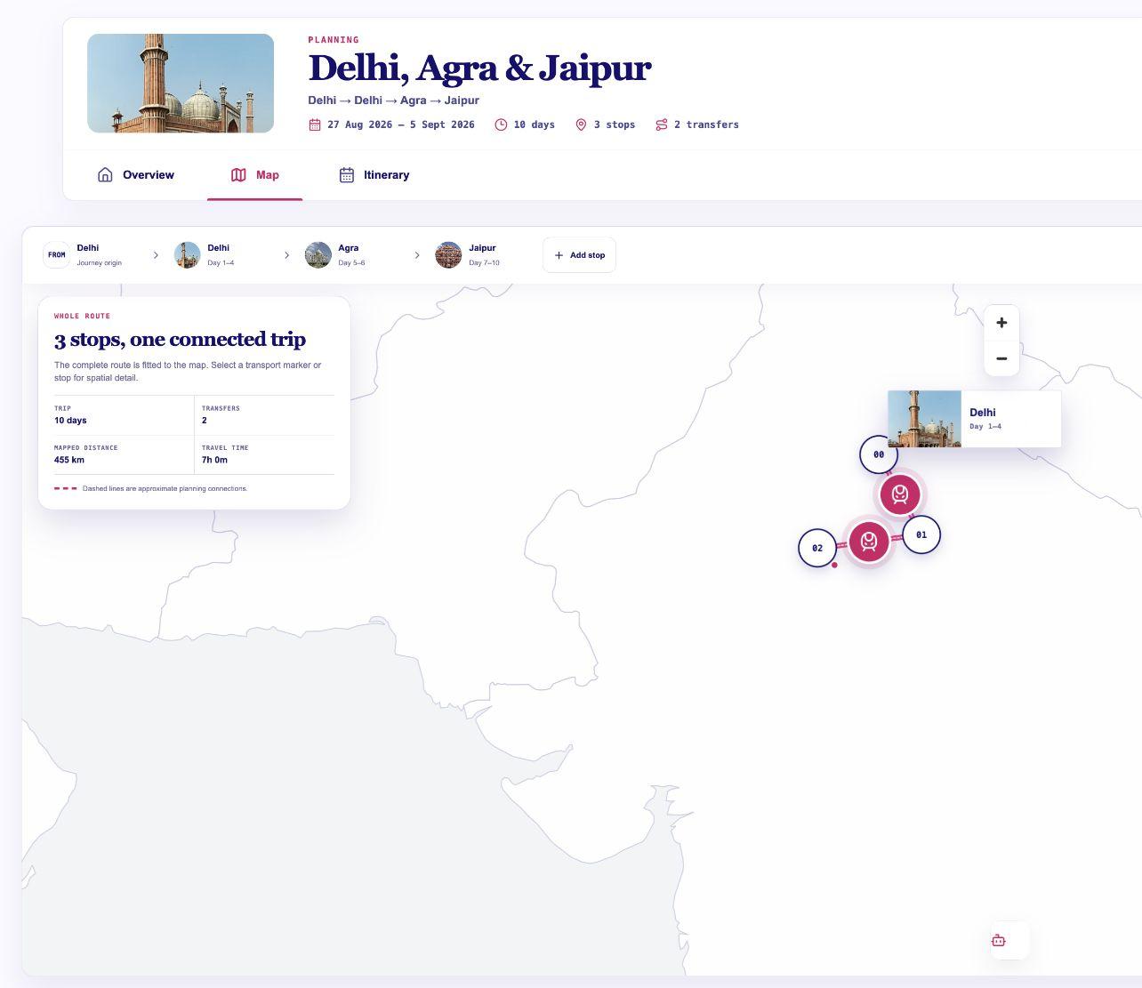Image resolution: width=1142 pixels, height=988 pixels.
Task: Click the '455 km' mapped distance value
Action: [x=69, y=460]
